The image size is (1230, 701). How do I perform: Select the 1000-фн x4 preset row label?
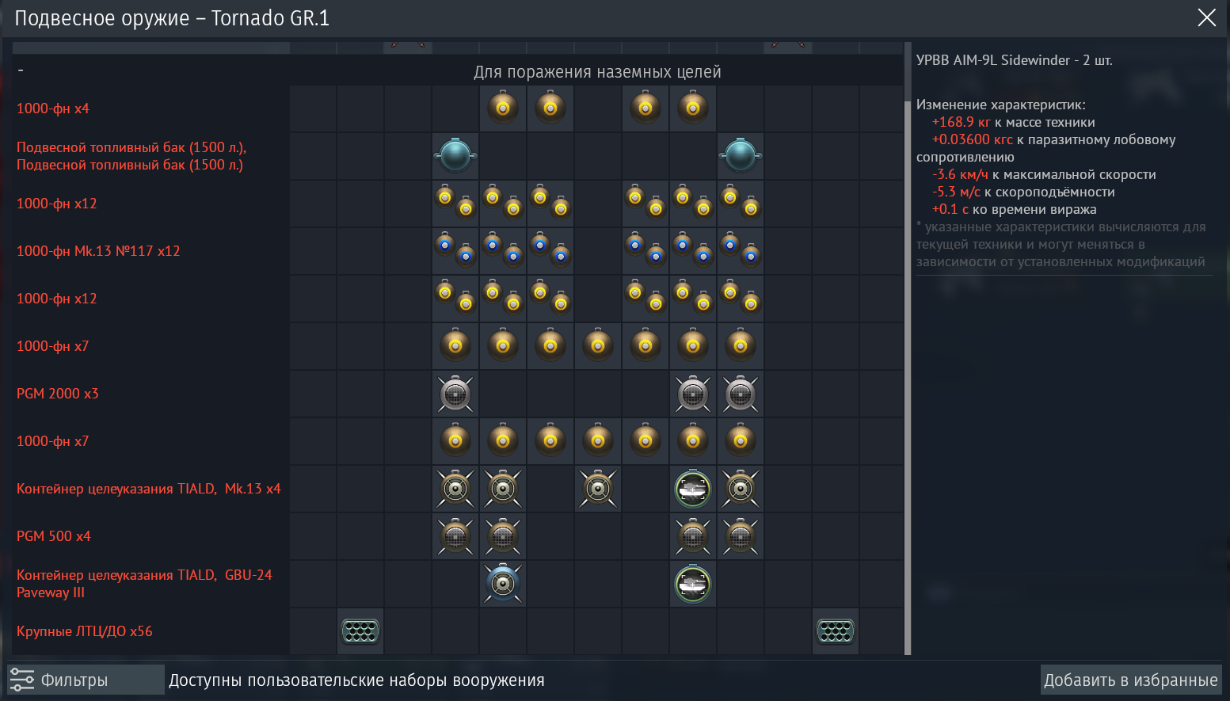[53, 109]
